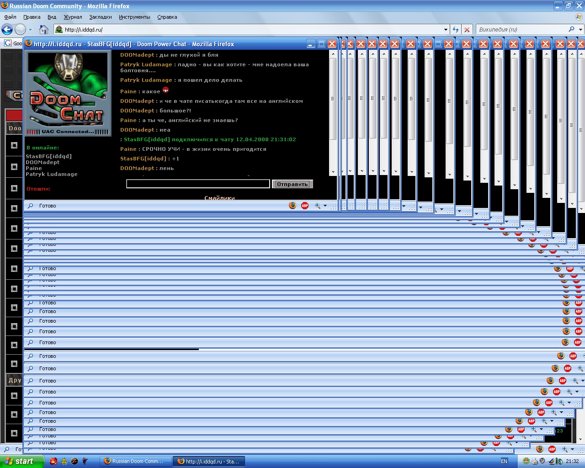
Task: Go to the Home page icon
Action: click(x=44, y=30)
